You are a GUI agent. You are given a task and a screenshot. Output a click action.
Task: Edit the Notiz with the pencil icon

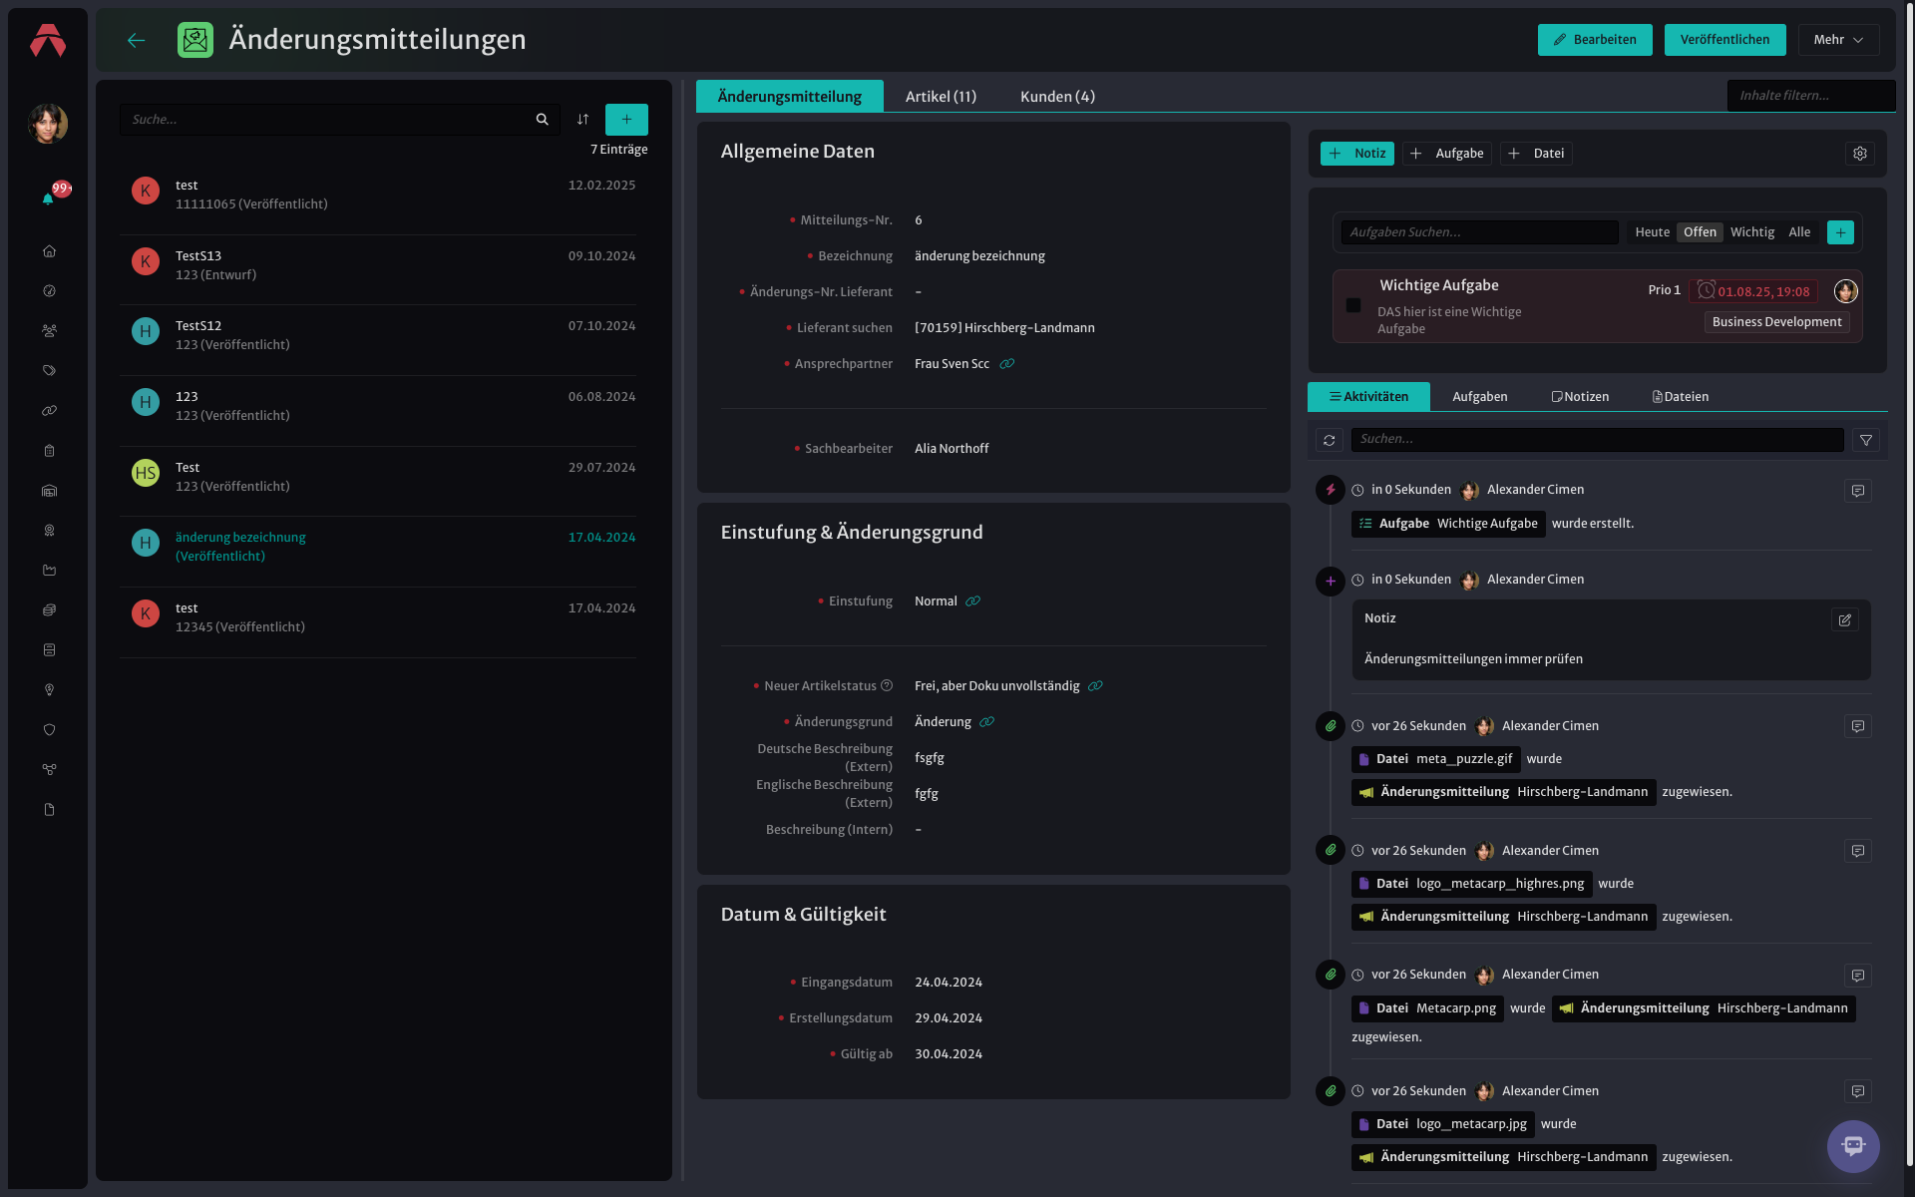tap(1845, 620)
